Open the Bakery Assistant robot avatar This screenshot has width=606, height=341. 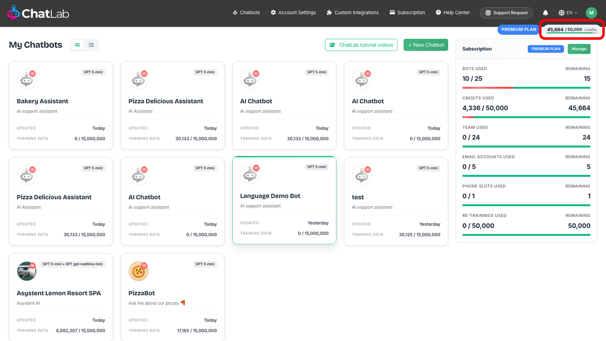click(27, 79)
